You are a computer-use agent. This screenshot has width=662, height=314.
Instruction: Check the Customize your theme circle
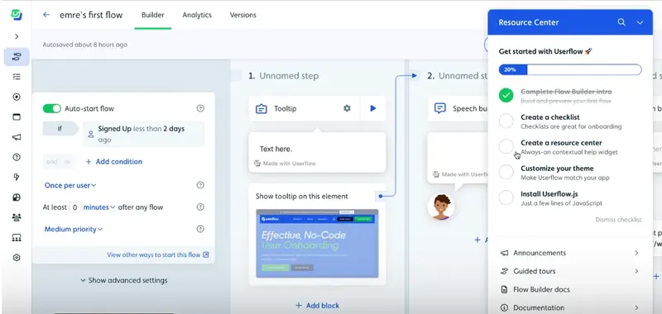506,173
